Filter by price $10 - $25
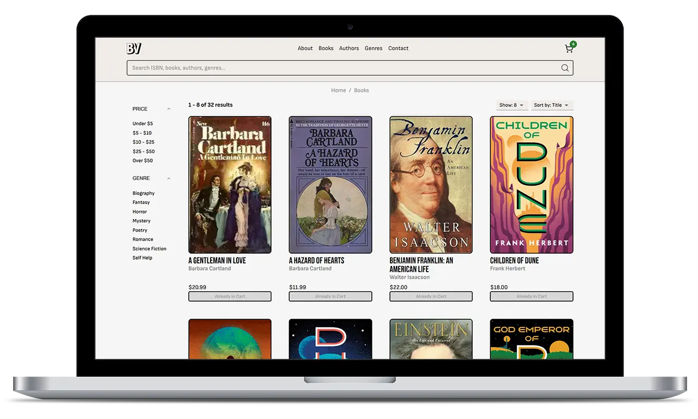 pos(143,142)
